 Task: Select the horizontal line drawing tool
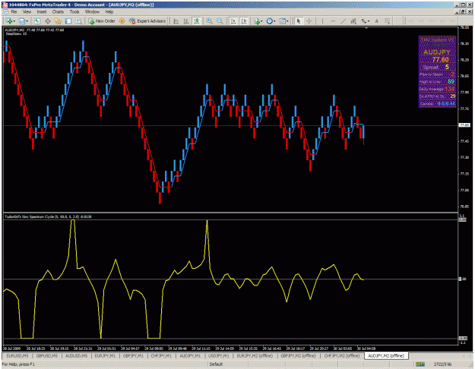coord(333,21)
